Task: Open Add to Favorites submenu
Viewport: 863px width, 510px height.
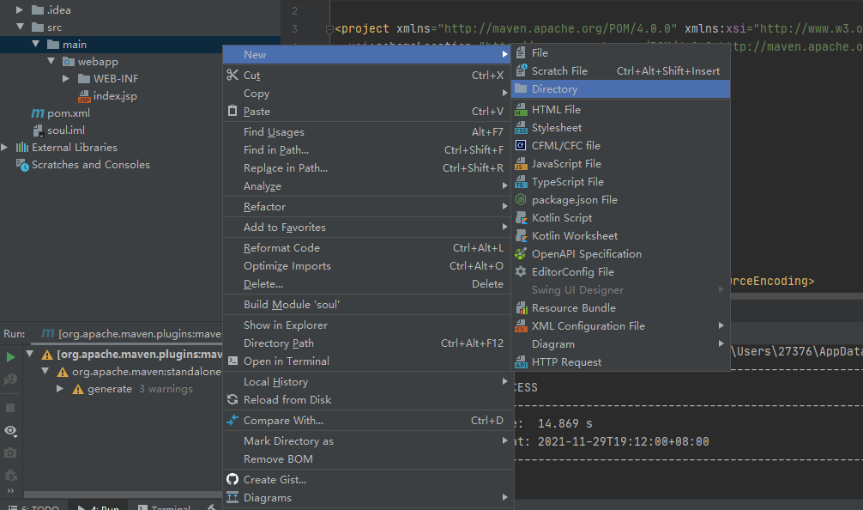Action: coord(368,227)
